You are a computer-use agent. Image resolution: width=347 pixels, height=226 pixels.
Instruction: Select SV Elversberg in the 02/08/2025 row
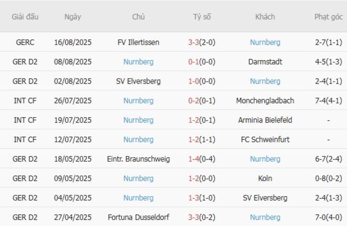click(138, 81)
